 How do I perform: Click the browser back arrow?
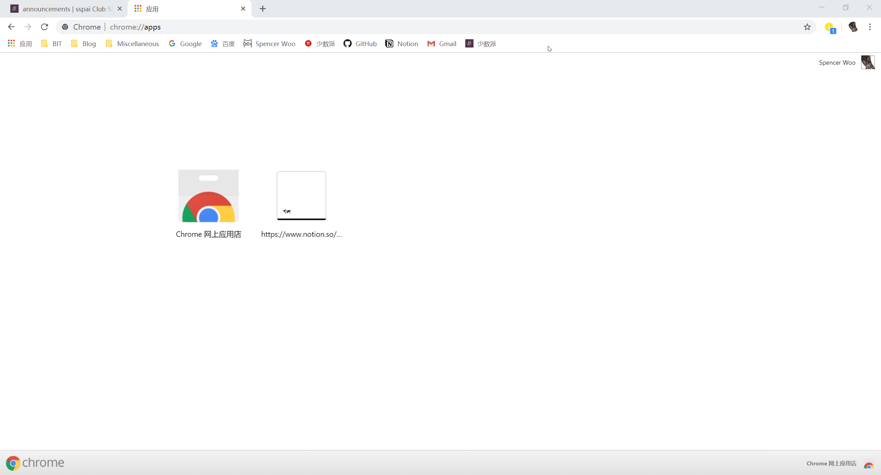(x=11, y=27)
